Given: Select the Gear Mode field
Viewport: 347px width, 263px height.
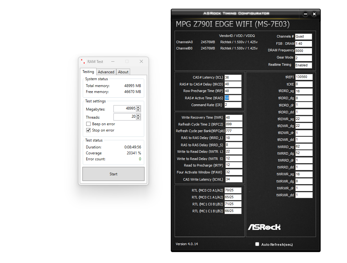Looking at the screenshot, I should [x=303, y=58].
